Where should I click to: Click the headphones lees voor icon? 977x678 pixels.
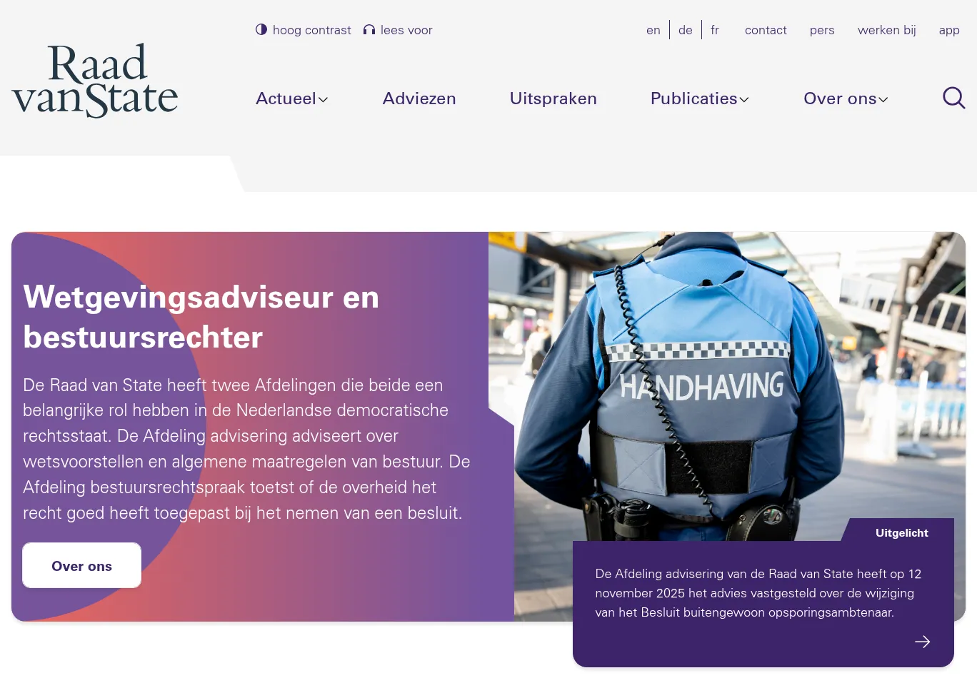click(x=369, y=30)
